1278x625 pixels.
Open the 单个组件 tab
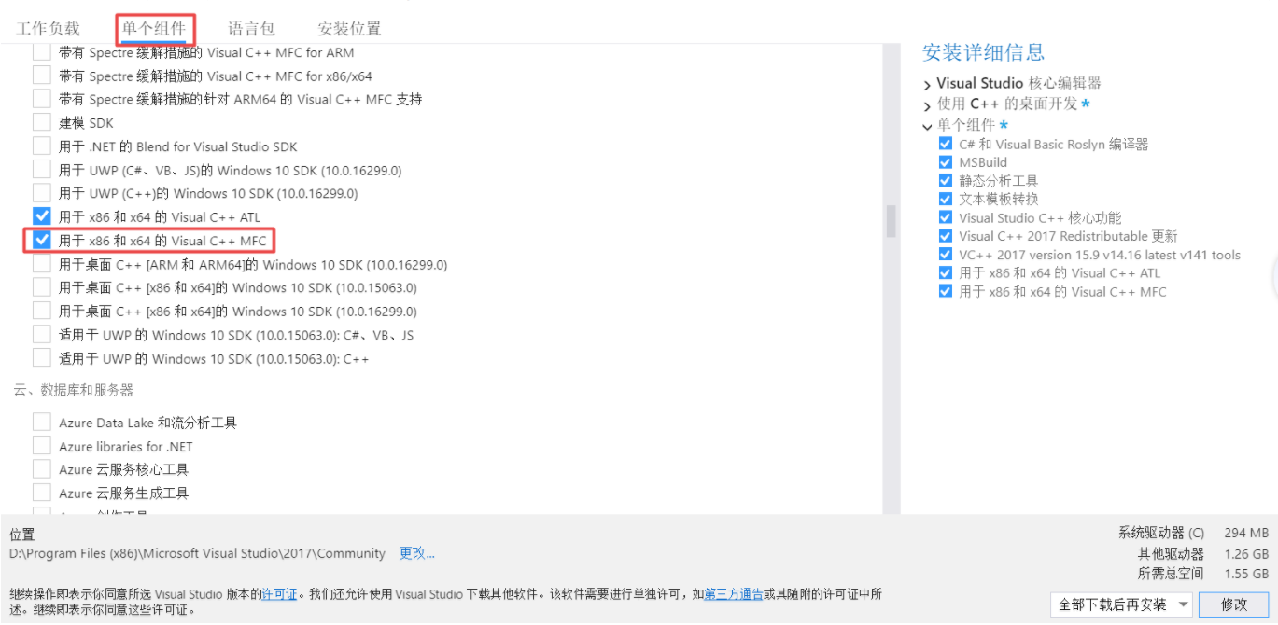(154, 29)
